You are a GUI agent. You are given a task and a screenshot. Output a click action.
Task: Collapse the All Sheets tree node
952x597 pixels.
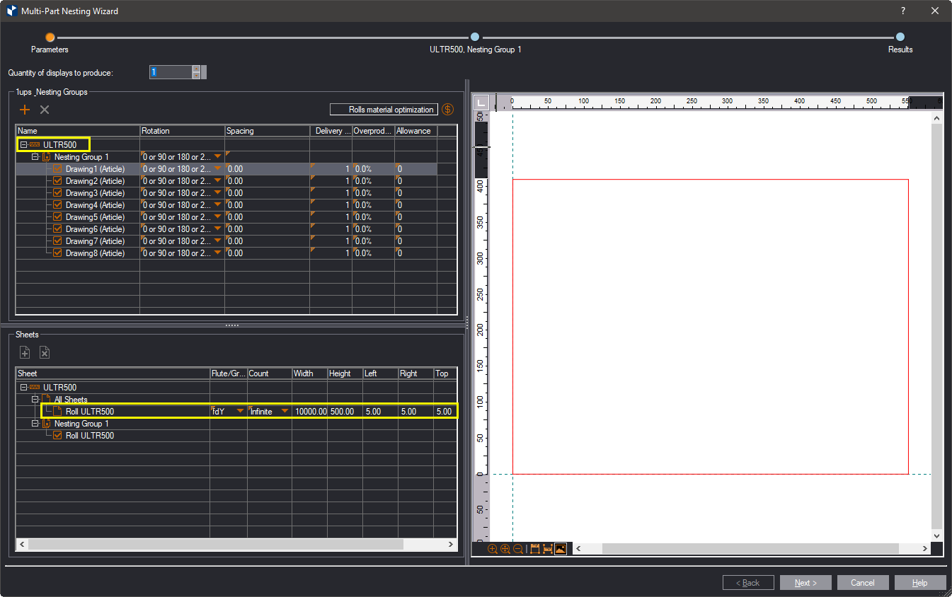tap(35, 400)
